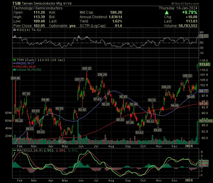Click the 58783552 volume axis tag
This screenshot has width=213, height=183.
(206, 121)
